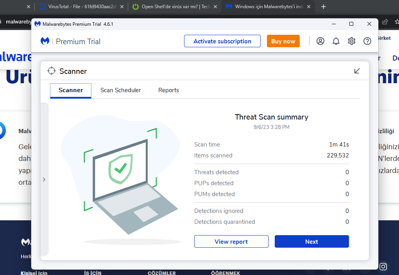Click Malwarebytes title bar app icon

(38, 24)
